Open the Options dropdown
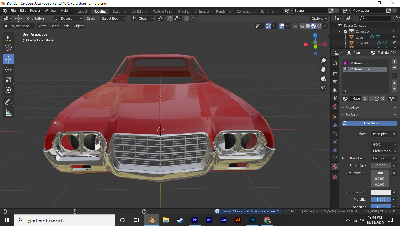Image resolution: width=400 pixels, height=226 pixels. pyautogui.click(x=319, y=19)
